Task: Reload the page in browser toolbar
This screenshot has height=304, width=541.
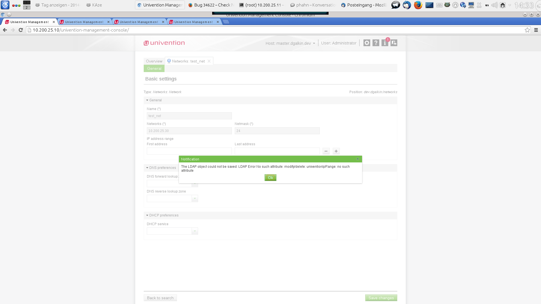Action: pos(21,30)
